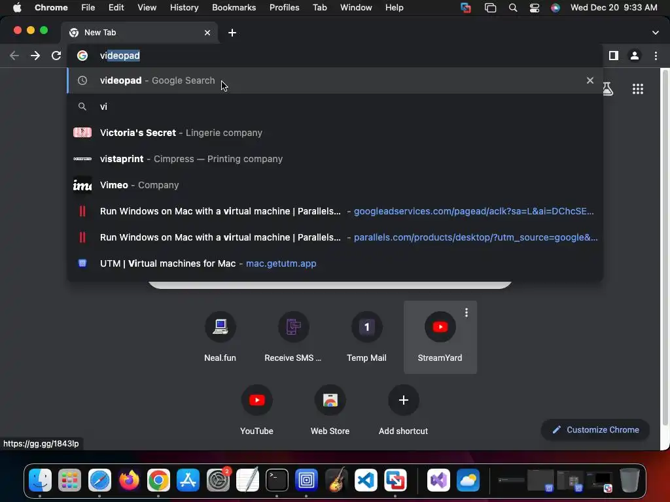
Task: Open the Window menu
Action: click(x=356, y=7)
